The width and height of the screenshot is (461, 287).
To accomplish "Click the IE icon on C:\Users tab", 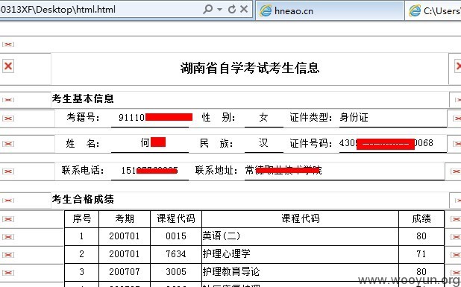I will [x=415, y=11].
